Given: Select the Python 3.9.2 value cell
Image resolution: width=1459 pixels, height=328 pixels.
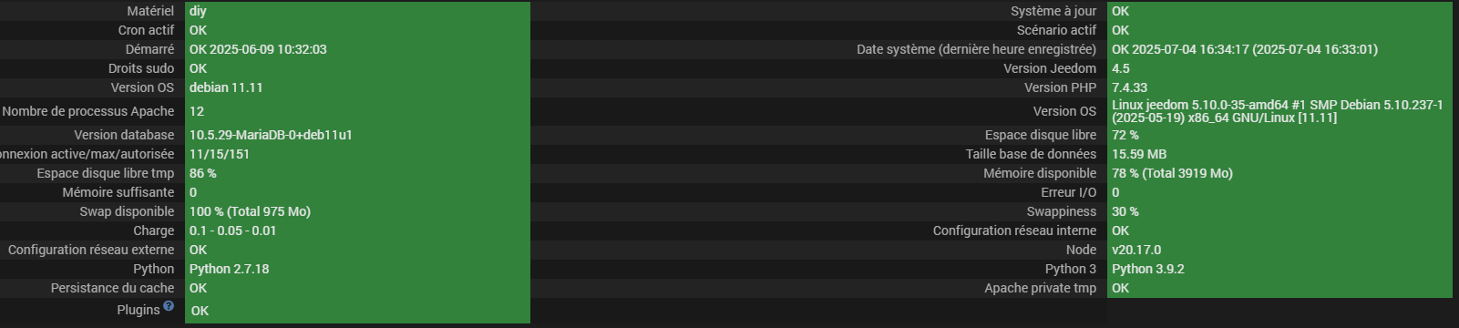Looking at the screenshot, I should point(1279,269).
